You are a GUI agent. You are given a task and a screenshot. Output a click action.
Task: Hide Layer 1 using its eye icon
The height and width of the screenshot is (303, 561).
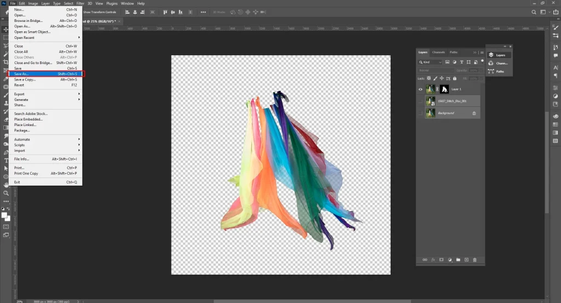click(421, 89)
